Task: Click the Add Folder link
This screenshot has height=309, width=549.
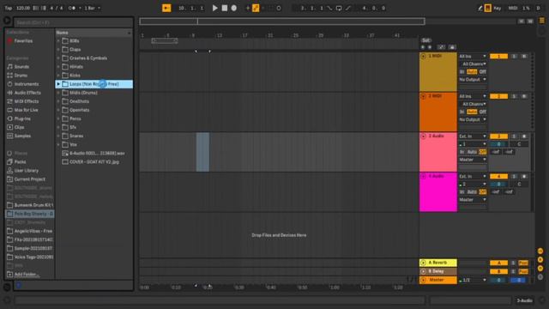Action: tap(27, 275)
